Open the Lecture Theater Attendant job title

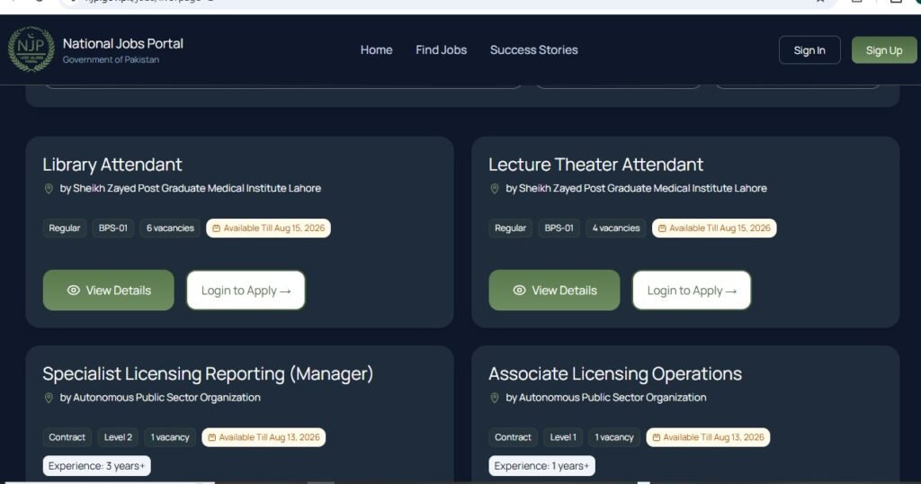coord(595,165)
